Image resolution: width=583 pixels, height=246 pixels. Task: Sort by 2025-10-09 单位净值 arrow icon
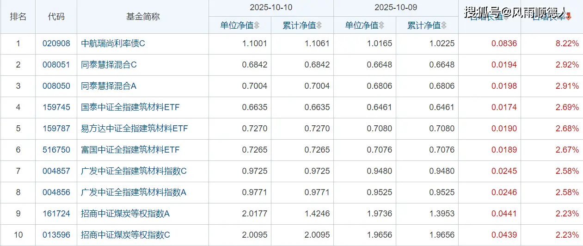(381, 25)
